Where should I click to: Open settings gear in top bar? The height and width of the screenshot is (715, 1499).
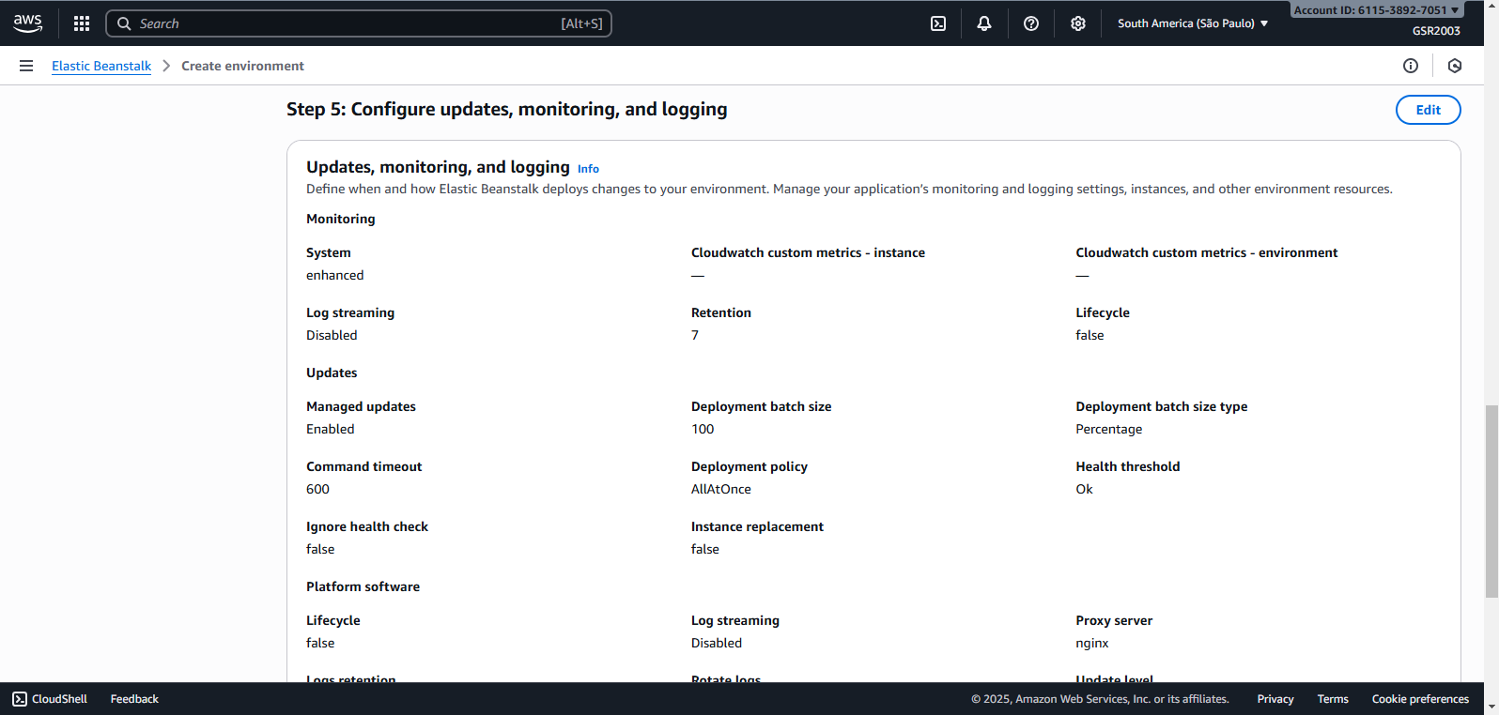point(1078,23)
